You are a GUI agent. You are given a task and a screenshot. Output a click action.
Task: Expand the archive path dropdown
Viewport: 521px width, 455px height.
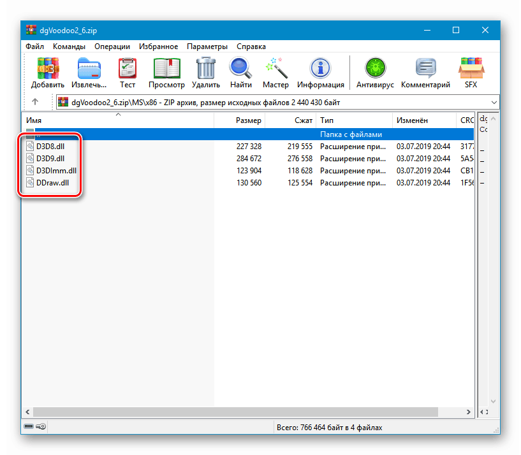point(494,103)
